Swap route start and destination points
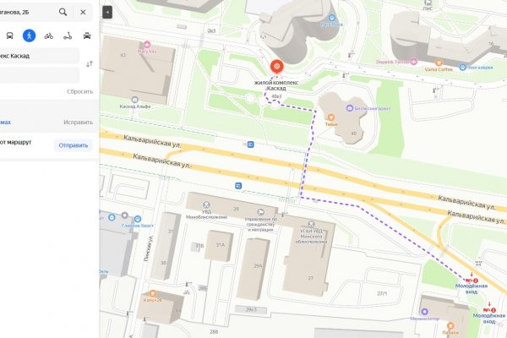Screen dimensions: 507x338 pos(90,64)
